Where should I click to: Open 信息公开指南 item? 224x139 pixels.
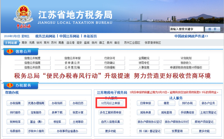coord(33,63)
